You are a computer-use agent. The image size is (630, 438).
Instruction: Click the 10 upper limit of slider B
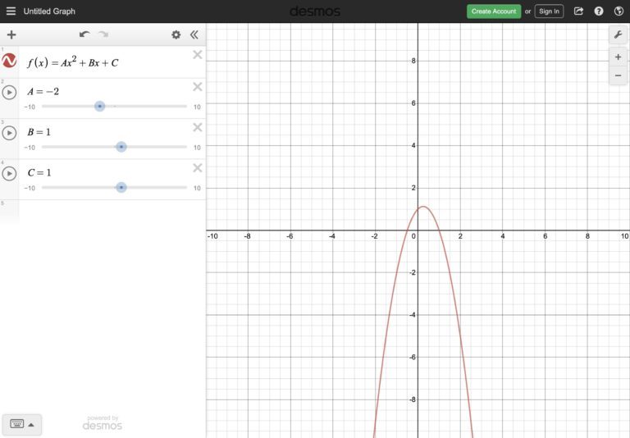197,148
